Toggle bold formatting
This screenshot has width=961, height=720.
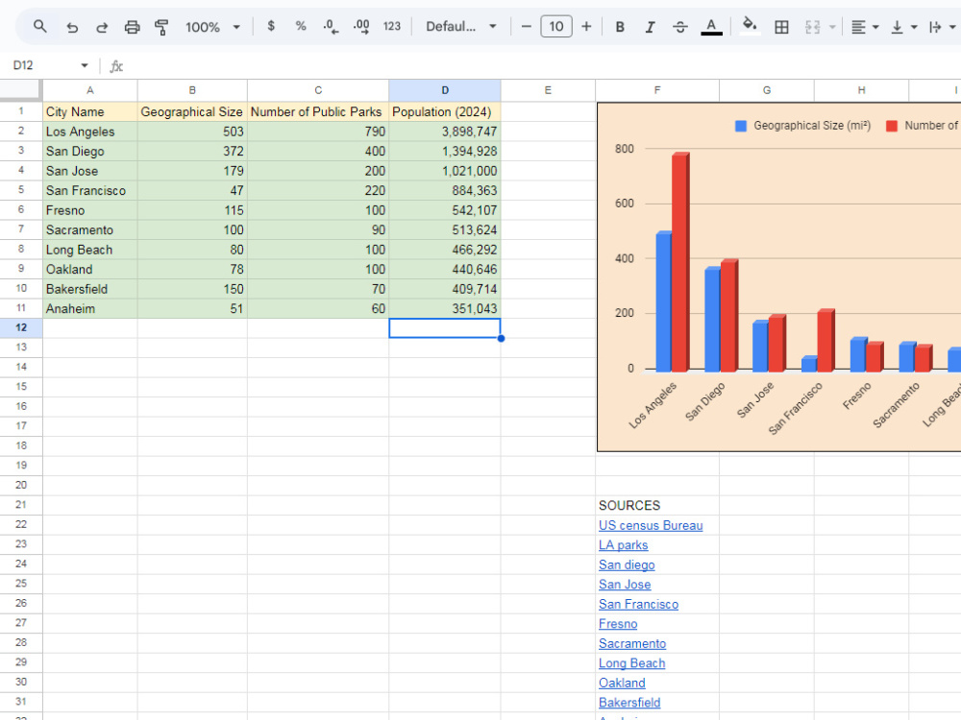coord(620,27)
